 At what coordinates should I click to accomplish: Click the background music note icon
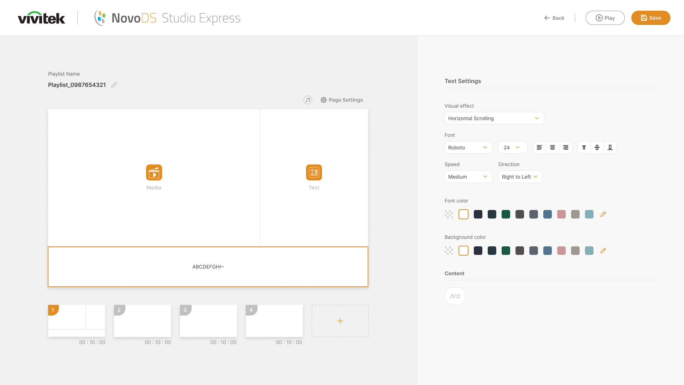[x=308, y=100]
